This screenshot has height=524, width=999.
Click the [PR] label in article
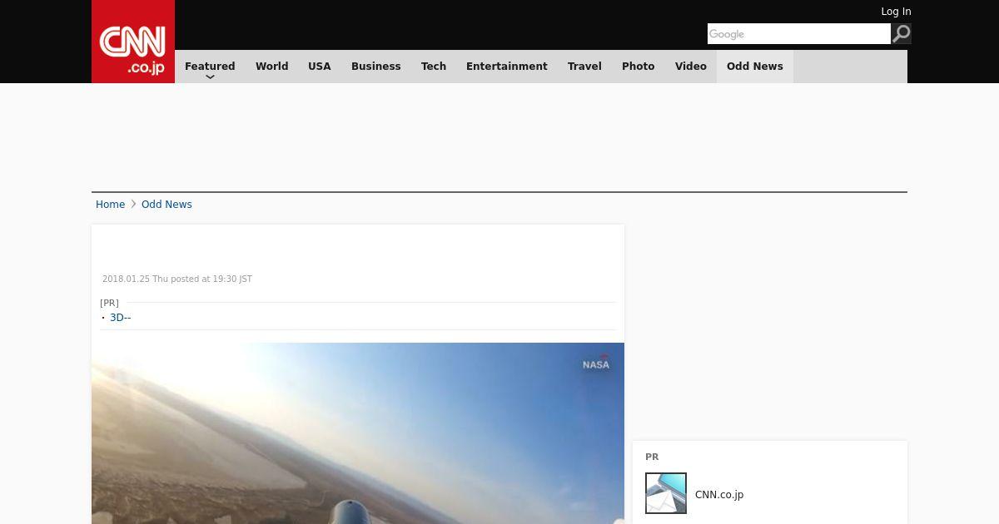[x=109, y=303]
